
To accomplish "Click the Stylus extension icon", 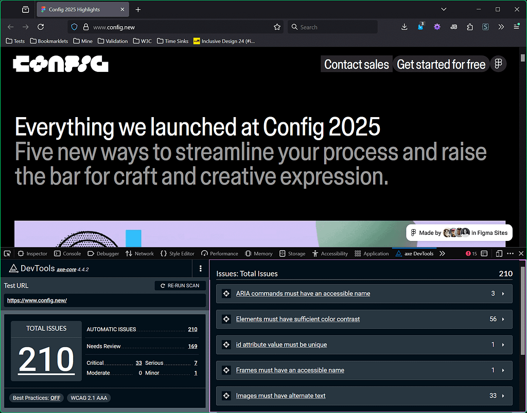I will (x=485, y=27).
